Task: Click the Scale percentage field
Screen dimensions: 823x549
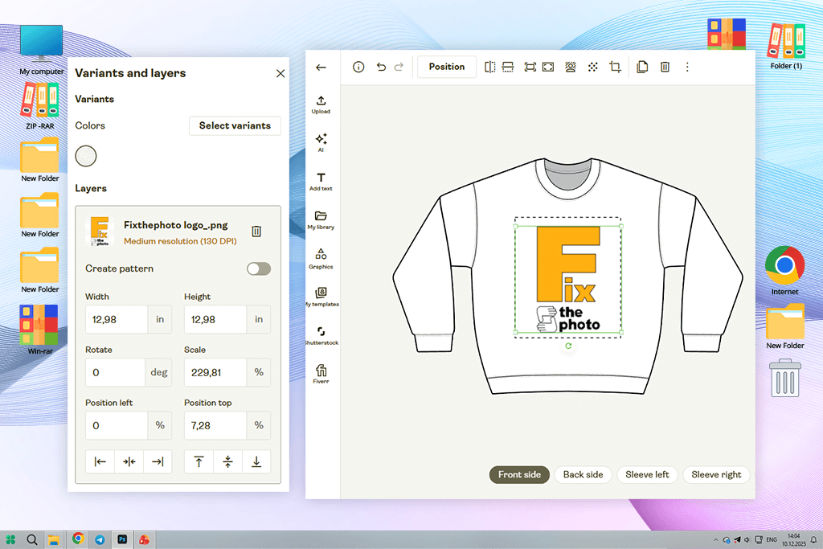Action: (215, 372)
